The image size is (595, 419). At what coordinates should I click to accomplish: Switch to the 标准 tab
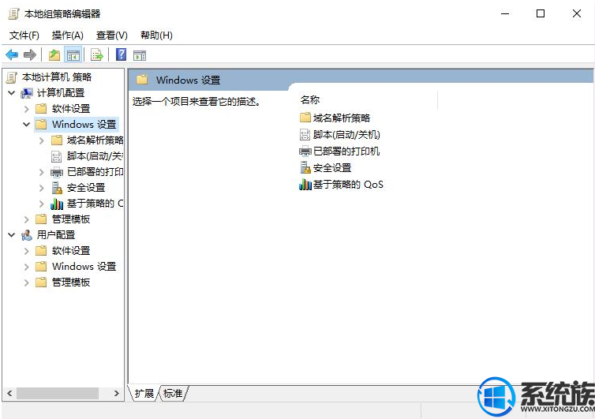point(173,394)
